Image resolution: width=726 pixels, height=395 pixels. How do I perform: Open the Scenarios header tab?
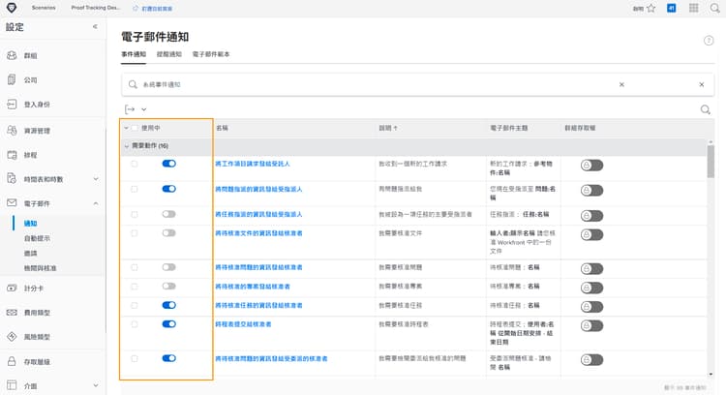(44, 8)
